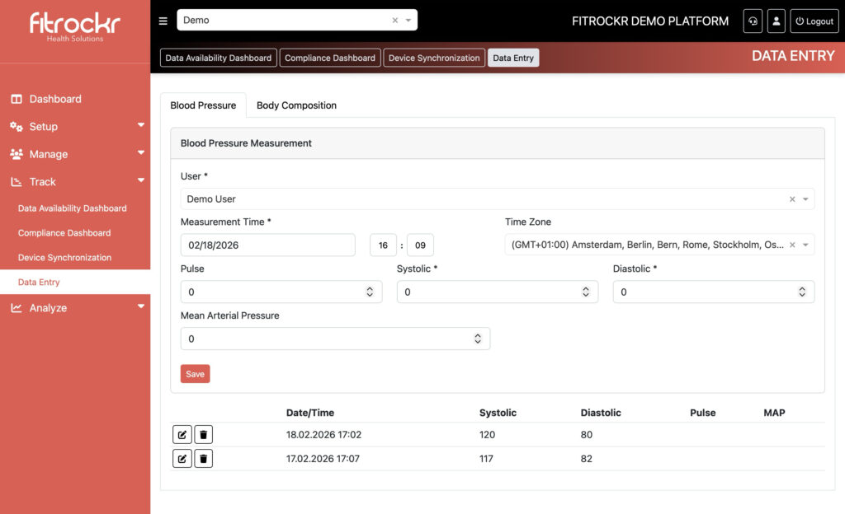Open the Time Zone dropdown
The image size is (845, 514).
805,245
